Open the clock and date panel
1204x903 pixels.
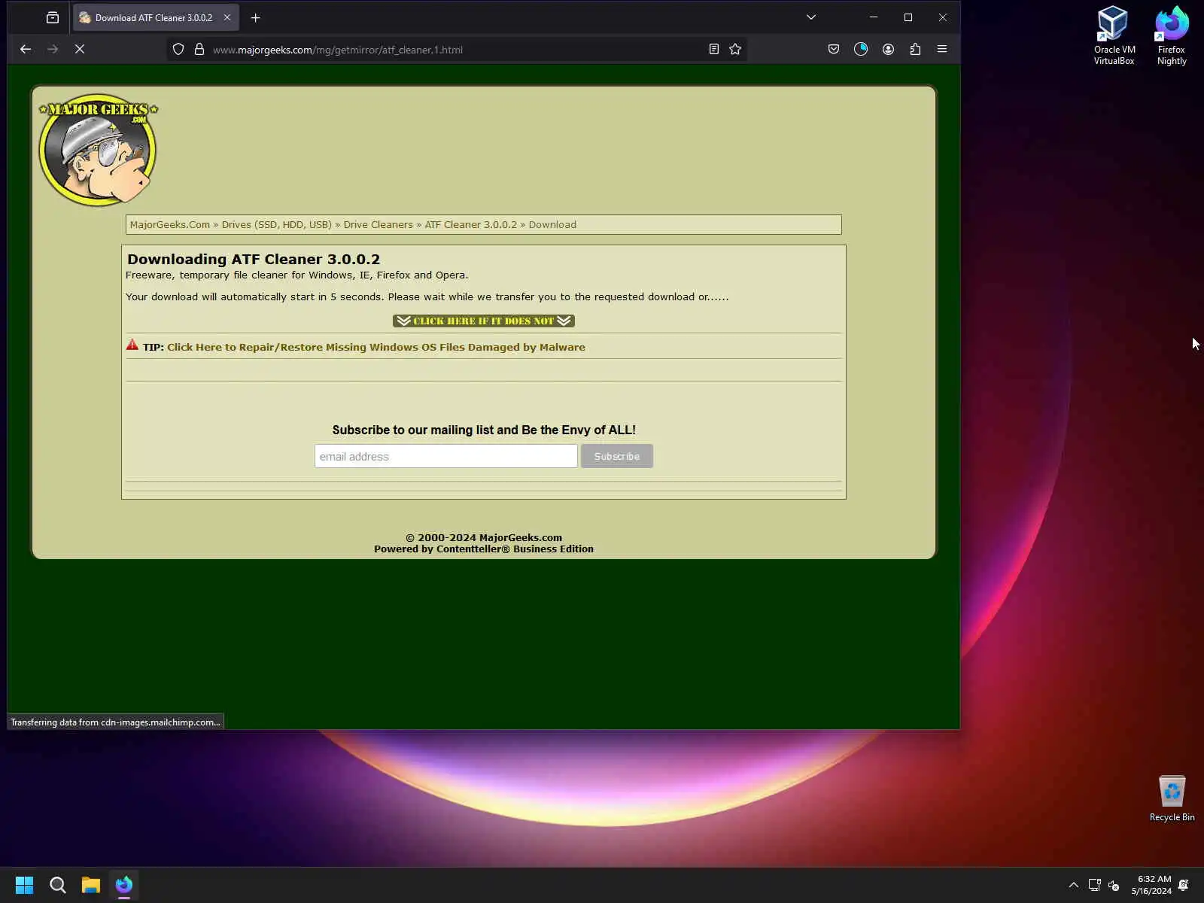coord(1151,885)
